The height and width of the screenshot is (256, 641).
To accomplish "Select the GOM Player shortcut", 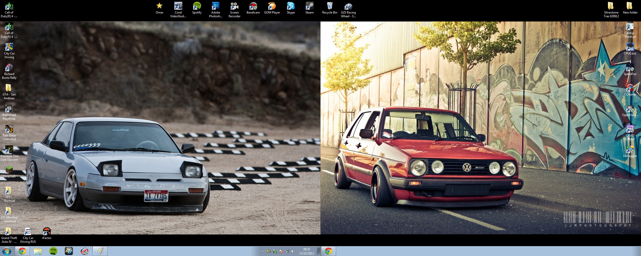I will 272,8.
